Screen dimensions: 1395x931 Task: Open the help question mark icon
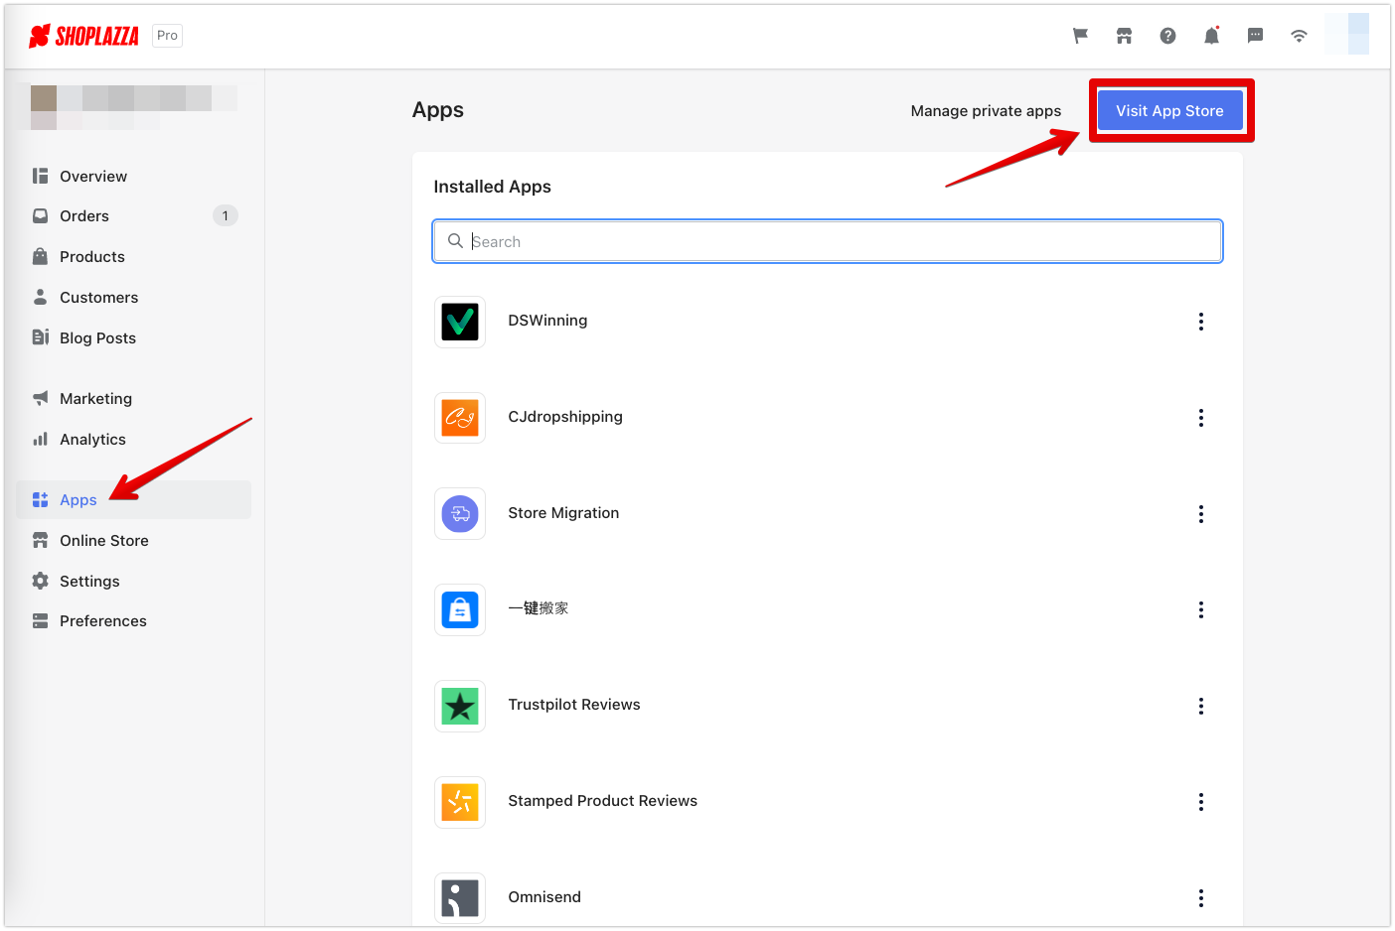point(1167,36)
